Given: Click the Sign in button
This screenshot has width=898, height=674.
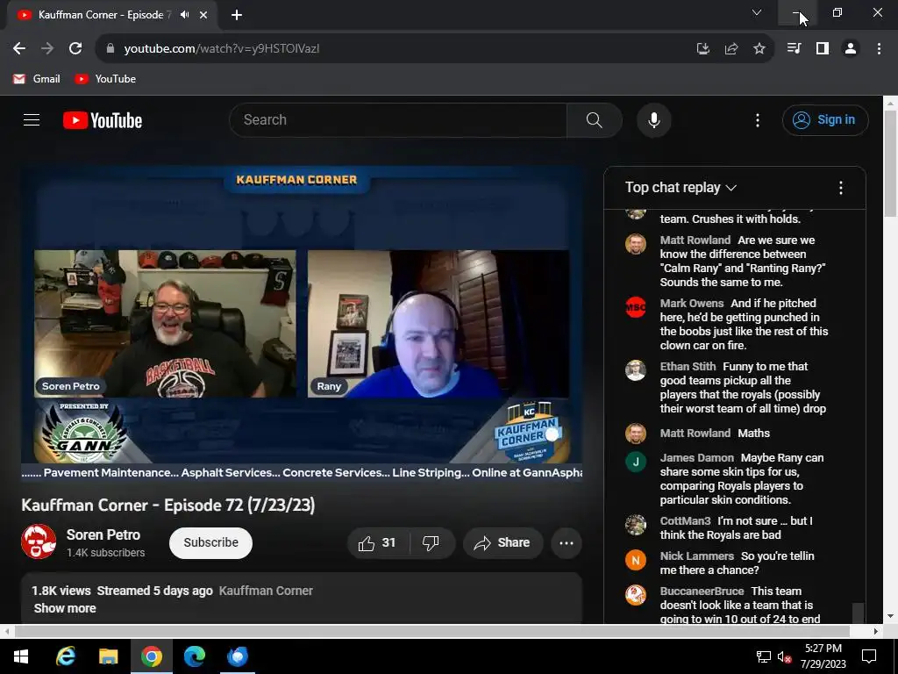Looking at the screenshot, I should 825,119.
